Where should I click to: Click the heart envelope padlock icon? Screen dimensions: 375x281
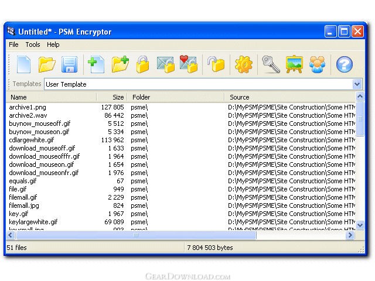pyautogui.click(x=189, y=64)
